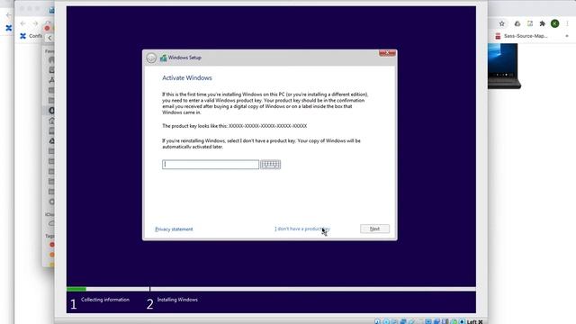
Task: Click the extension icon left of the puzzle piece
Action: pyautogui.click(x=530, y=23)
